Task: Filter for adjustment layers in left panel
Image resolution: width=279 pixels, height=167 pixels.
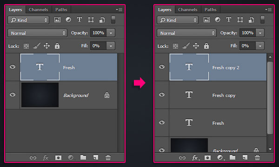Action: click(68, 19)
